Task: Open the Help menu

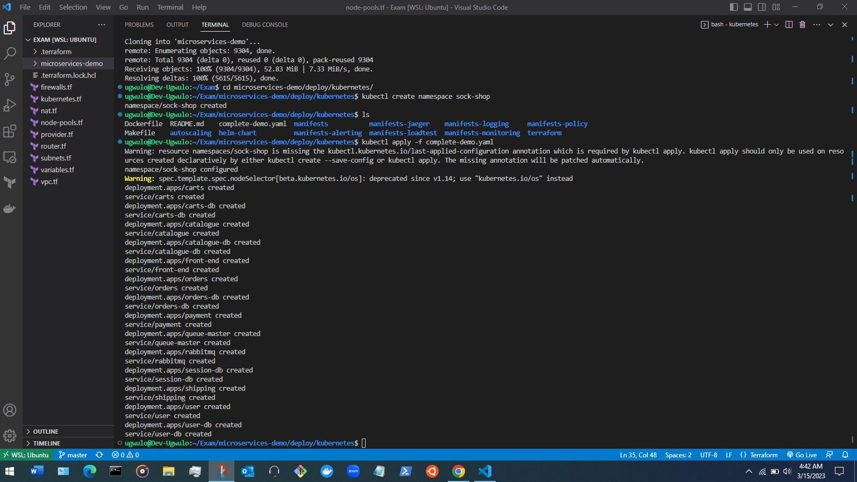Action: (x=199, y=7)
